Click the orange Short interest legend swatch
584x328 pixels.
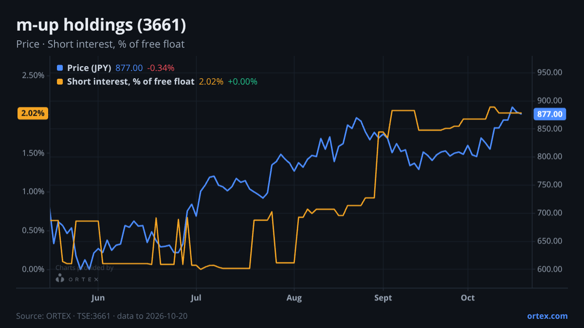point(60,82)
